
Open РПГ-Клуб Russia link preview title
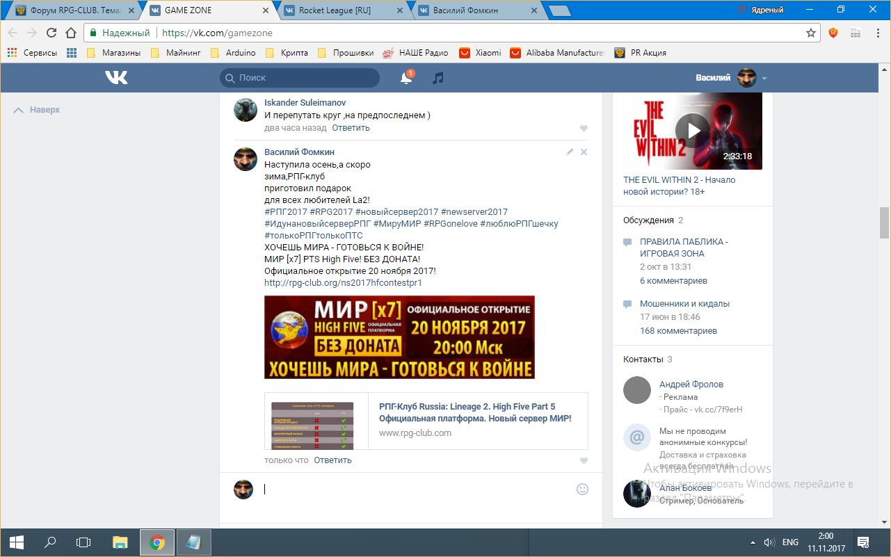(x=475, y=412)
